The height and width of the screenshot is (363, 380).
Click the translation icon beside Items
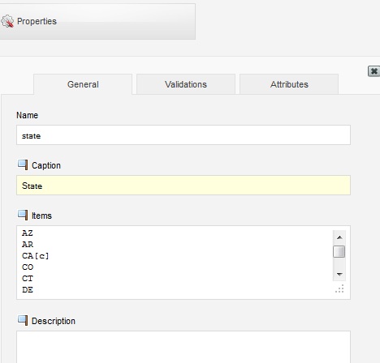pyautogui.click(x=23, y=215)
